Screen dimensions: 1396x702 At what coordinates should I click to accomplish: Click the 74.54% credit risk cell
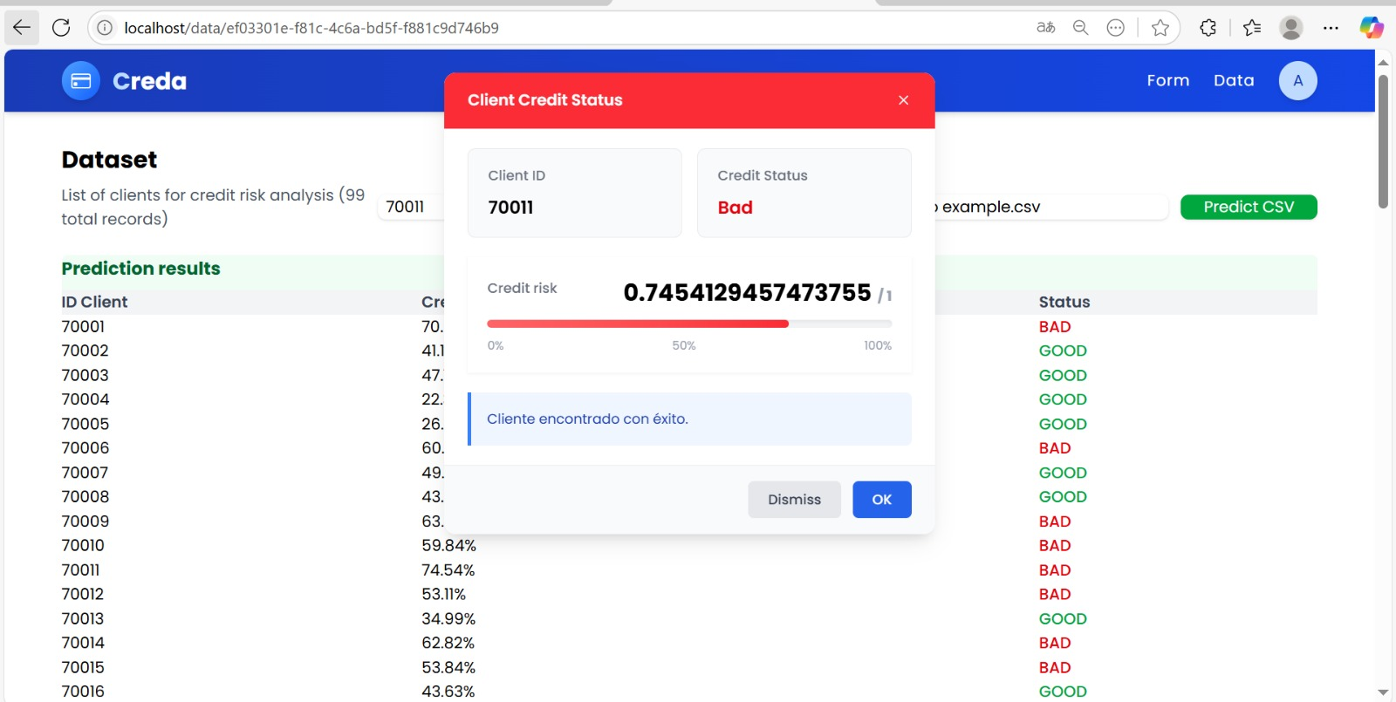pos(448,569)
